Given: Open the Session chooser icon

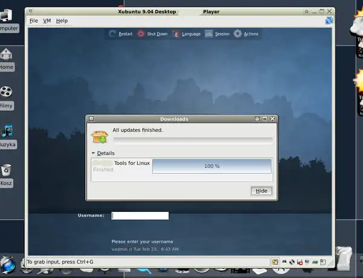Looking at the screenshot, I should pos(209,34).
